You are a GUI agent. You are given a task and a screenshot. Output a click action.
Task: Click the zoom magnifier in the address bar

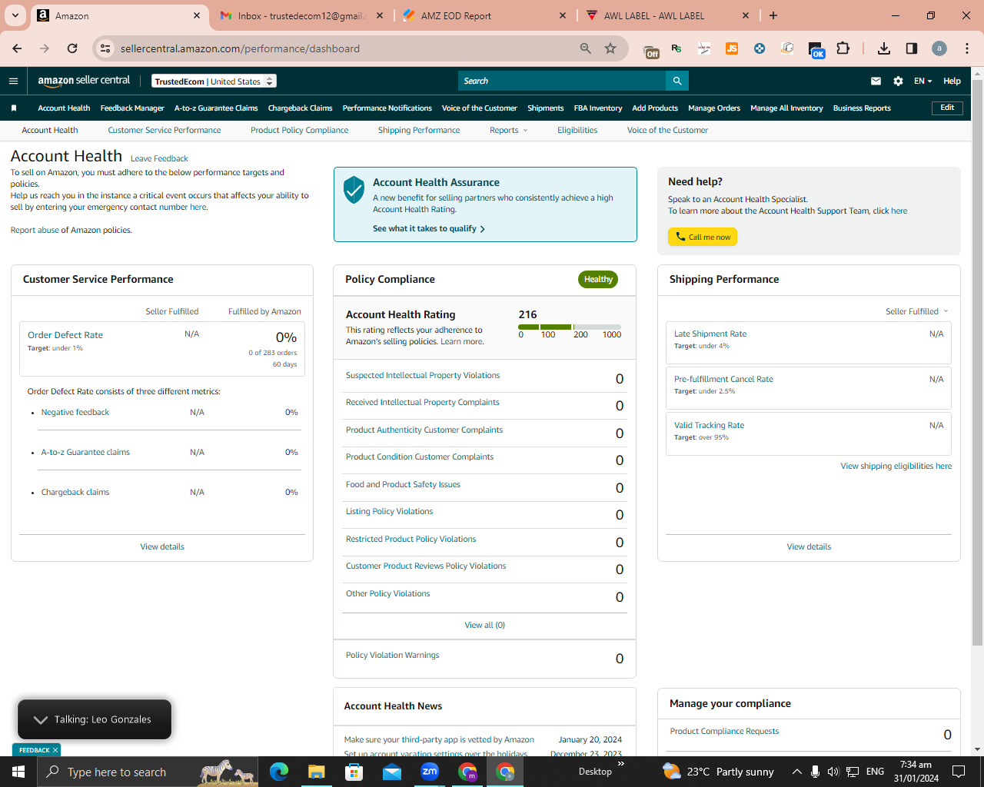[586, 48]
